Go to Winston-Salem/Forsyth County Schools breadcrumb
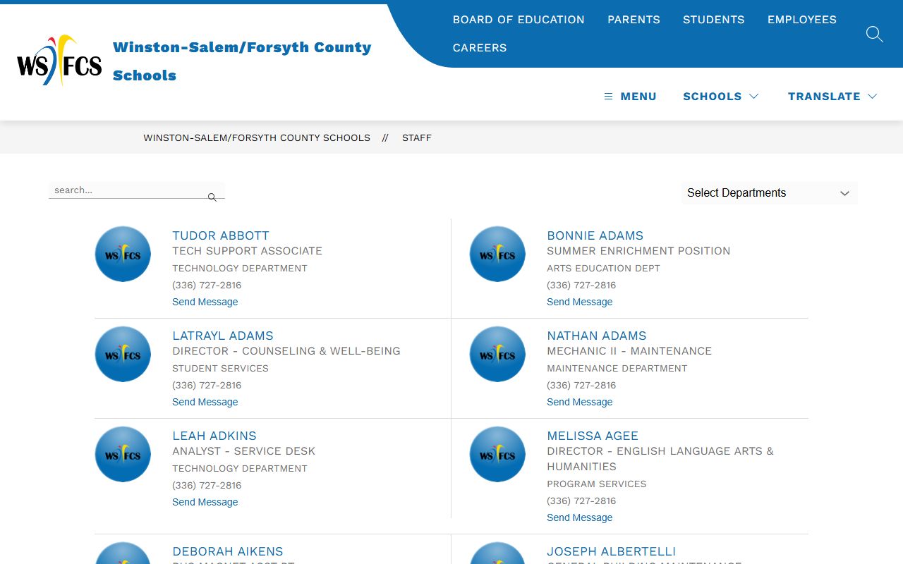903x564 pixels. (x=257, y=138)
